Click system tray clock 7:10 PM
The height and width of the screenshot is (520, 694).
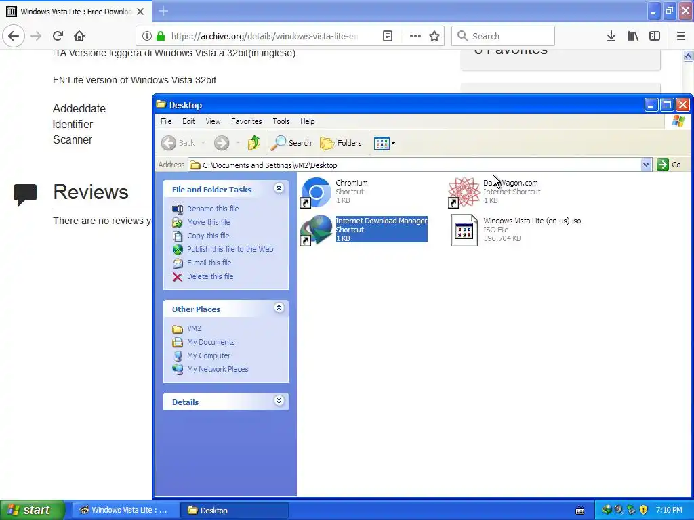(x=669, y=510)
